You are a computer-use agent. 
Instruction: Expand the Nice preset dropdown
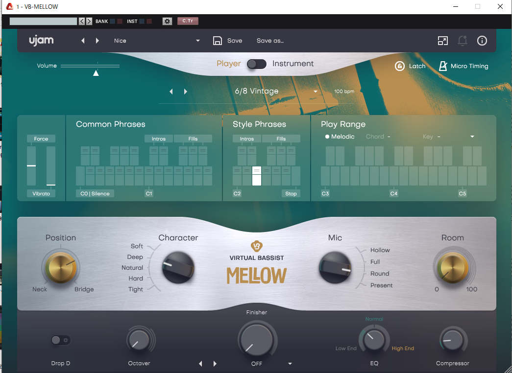(198, 41)
